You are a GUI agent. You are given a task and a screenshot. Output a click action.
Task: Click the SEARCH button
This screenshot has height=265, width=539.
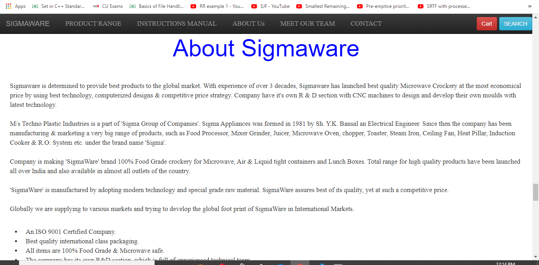click(x=515, y=24)
